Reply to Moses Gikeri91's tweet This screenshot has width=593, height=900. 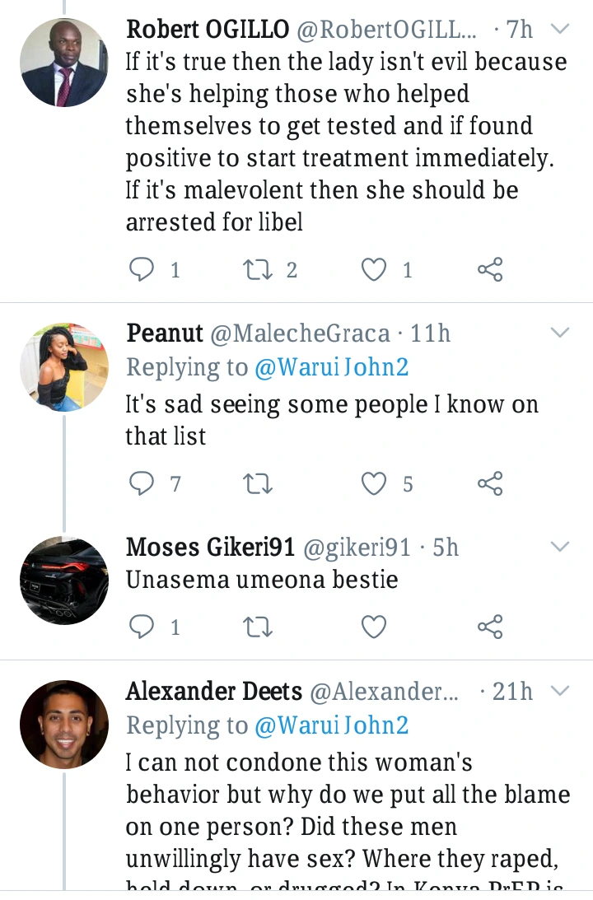pyautogui.click(x=141, y=626)
